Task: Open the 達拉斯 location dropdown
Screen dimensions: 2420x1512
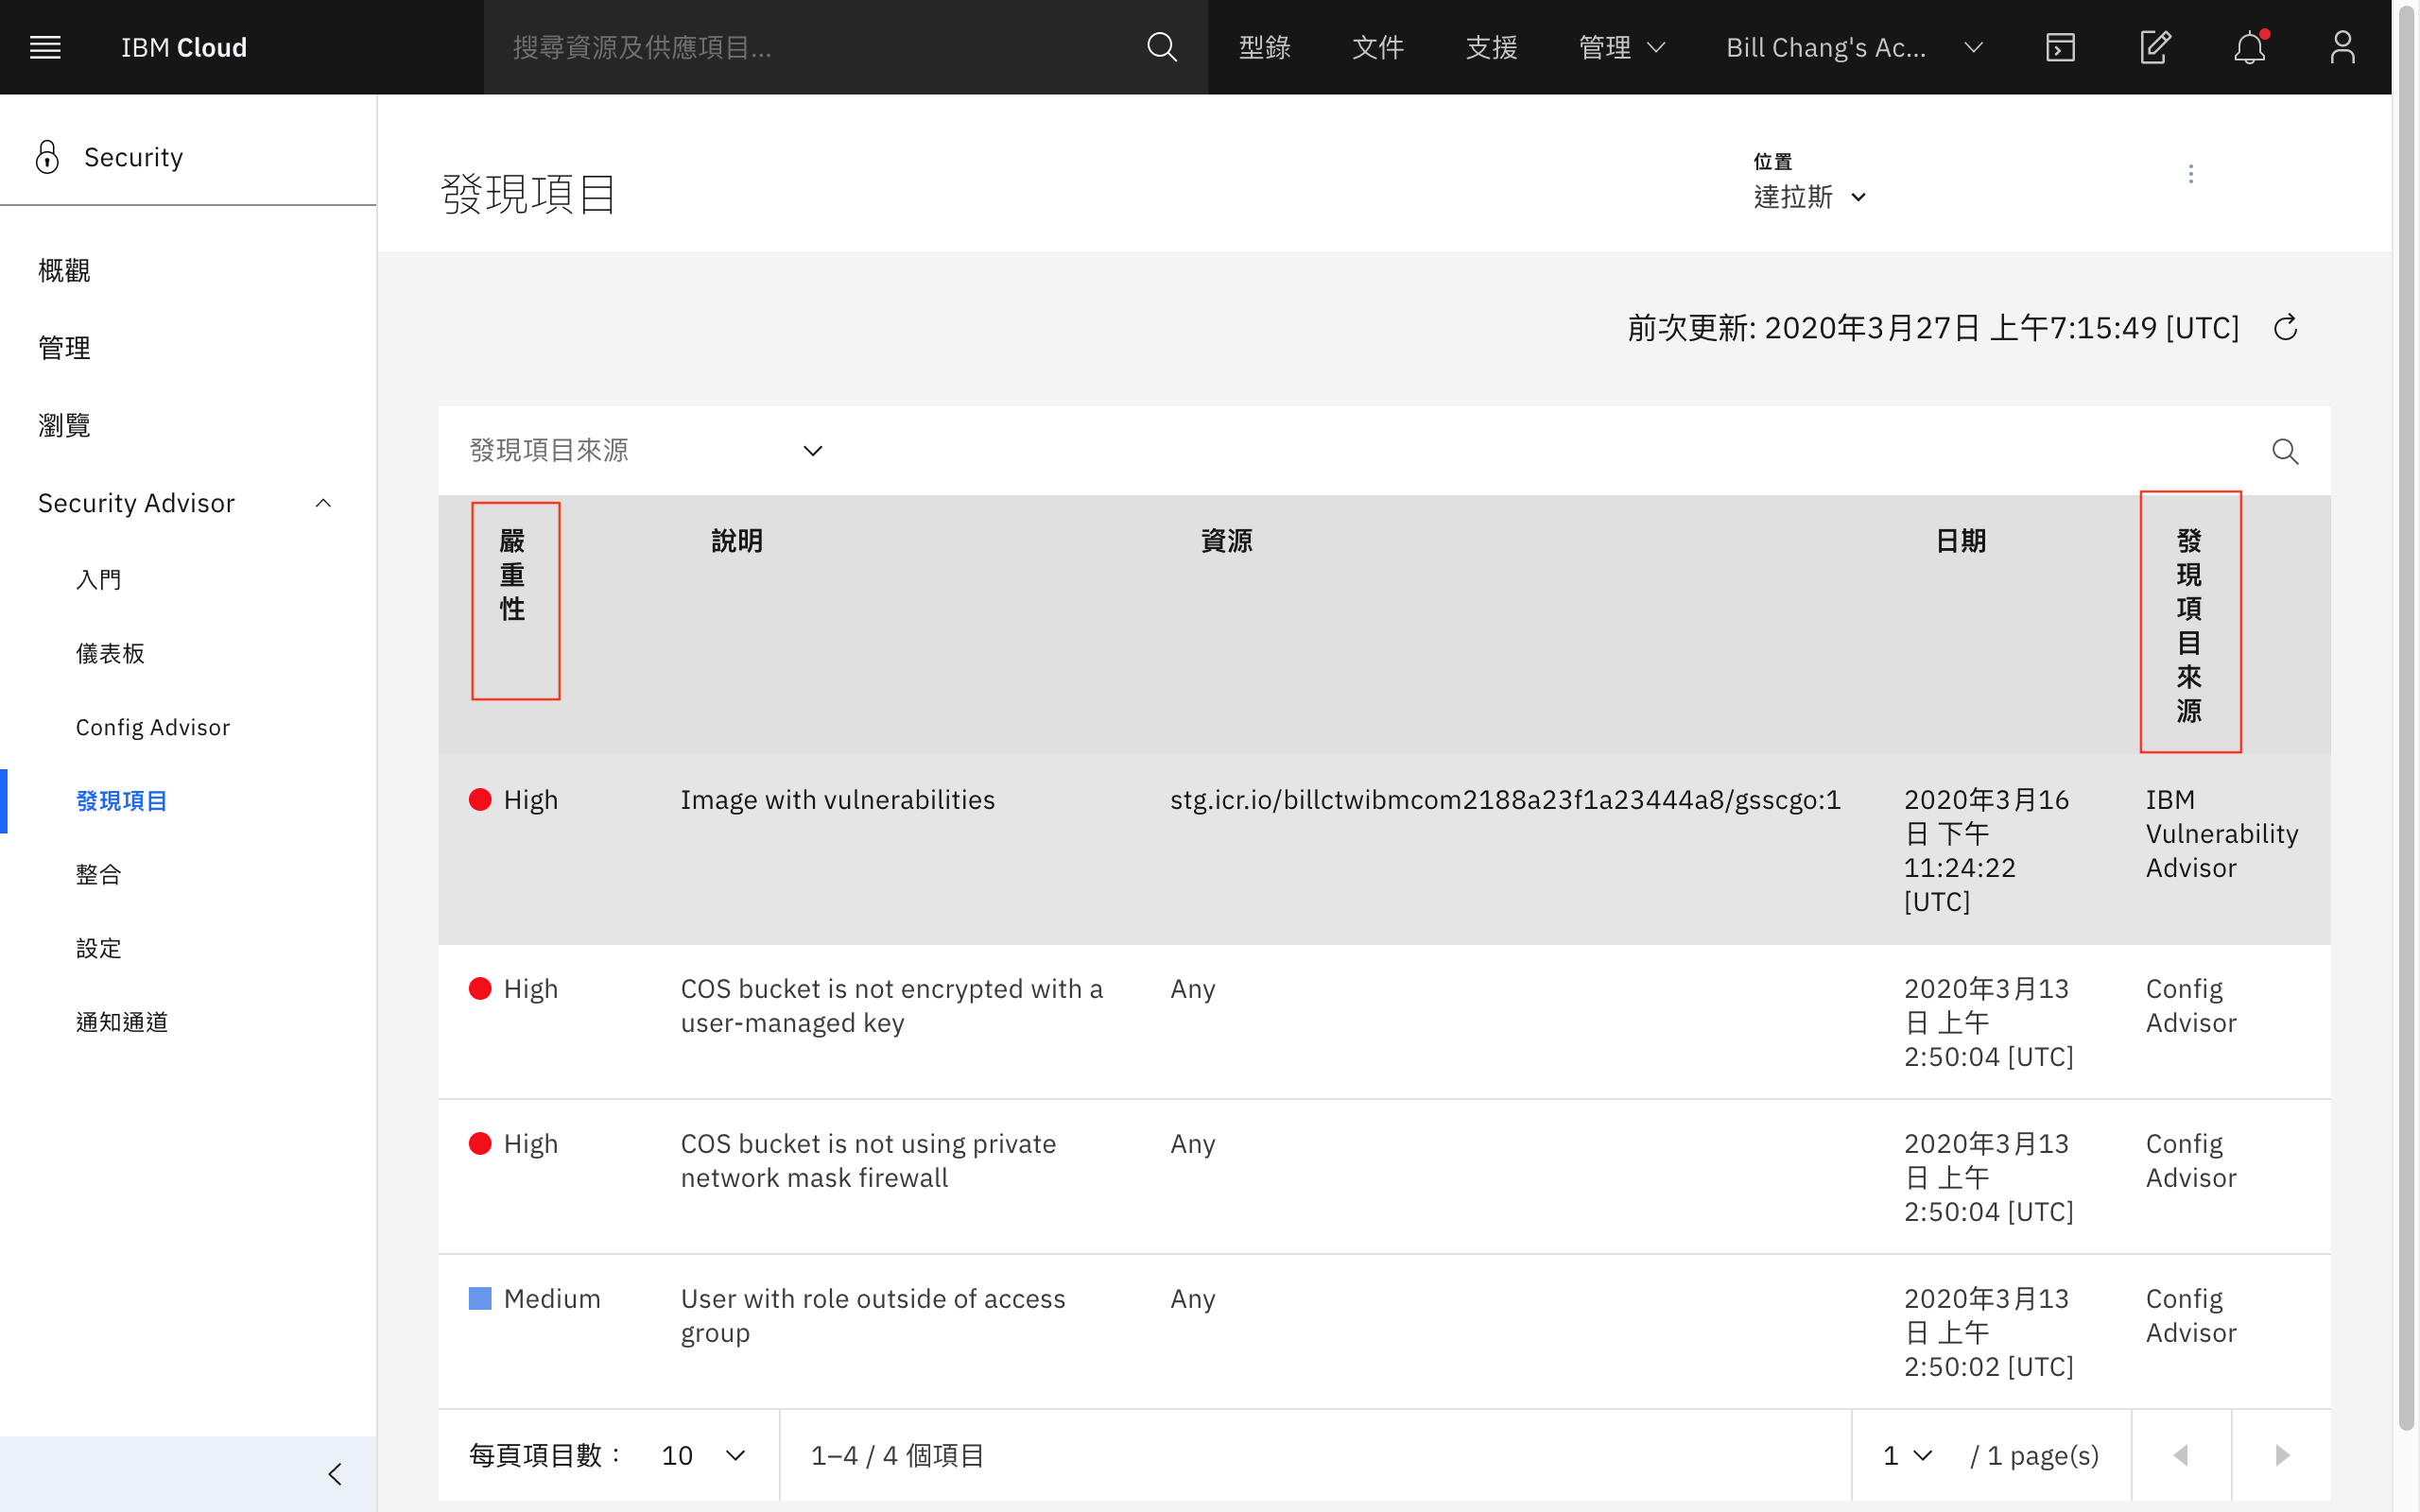Action: [x=1810, y=197]
